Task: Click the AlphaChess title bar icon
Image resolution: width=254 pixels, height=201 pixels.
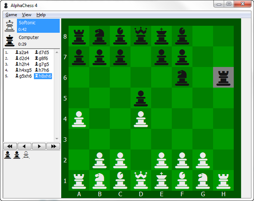Action: tap(6, 6)
